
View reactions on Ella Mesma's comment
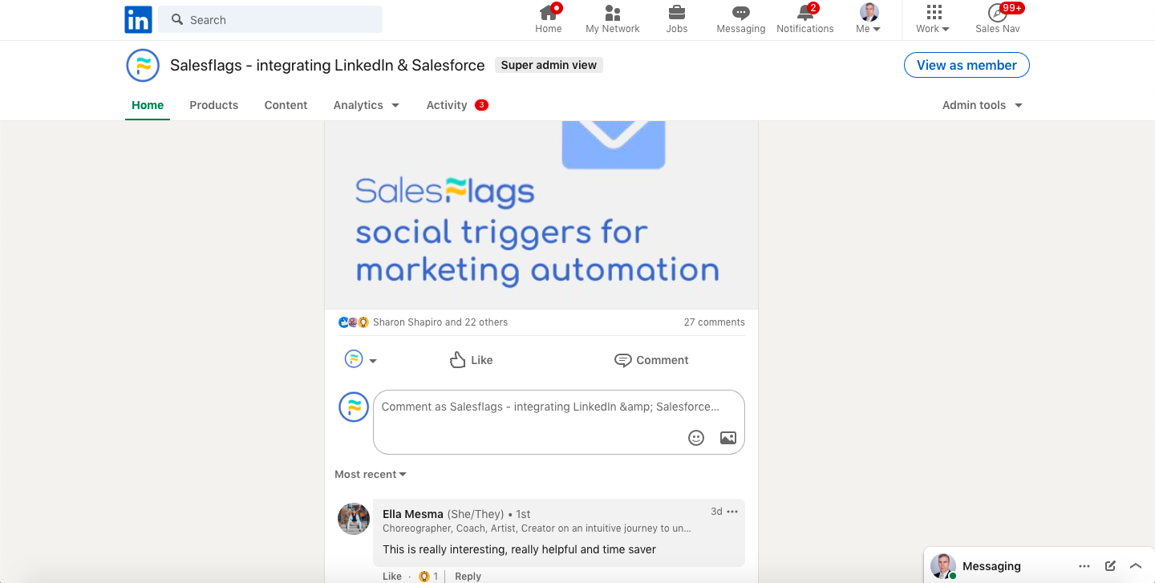[429, 576]
